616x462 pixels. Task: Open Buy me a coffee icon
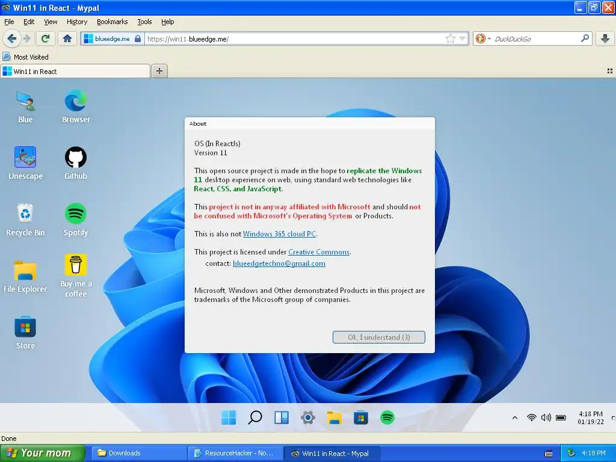[76, 276]
